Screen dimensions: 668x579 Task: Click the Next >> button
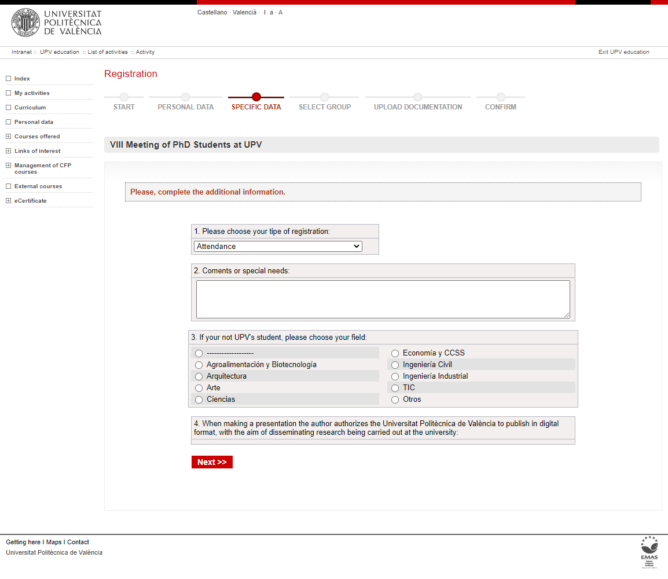point(212,462)
